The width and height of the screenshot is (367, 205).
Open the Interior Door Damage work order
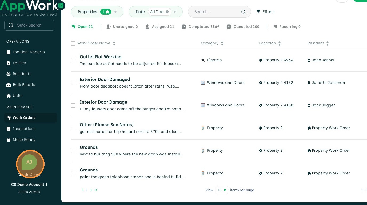tap(103, 102)
